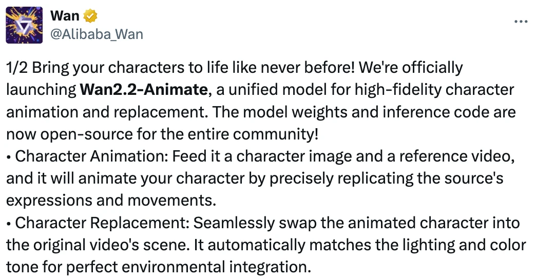Click the gold verified badge
Image resolution: width=536 pixels, height=280 pixels.
pos(91,16)
